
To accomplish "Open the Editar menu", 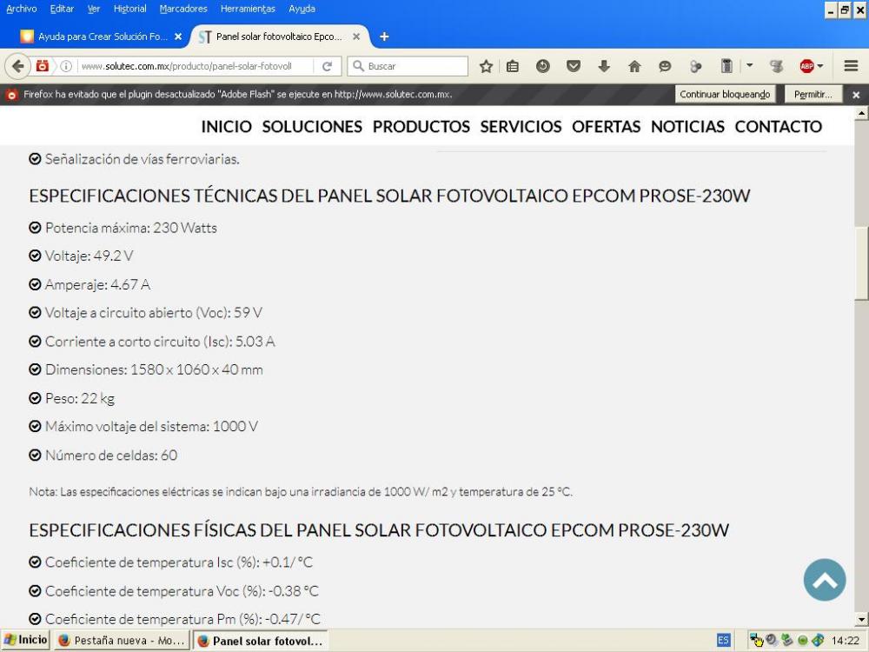I will pos(62,9).
